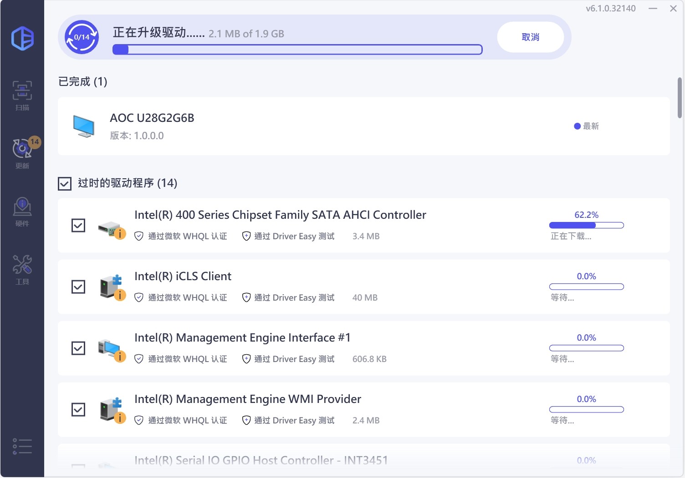Viewport: 685px width, 478px height.
Task: Click the AOC U28G2G6B device name
Action: (x=152, y=118)
